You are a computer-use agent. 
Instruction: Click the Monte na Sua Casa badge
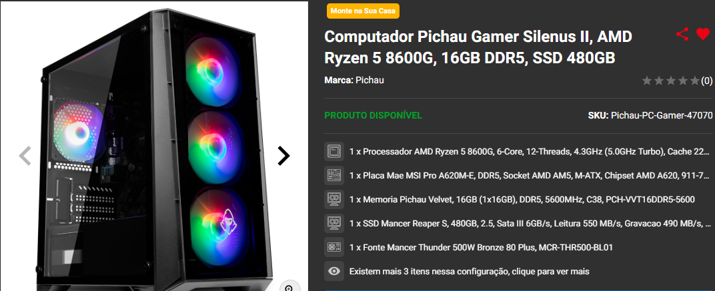click(363, 11)
